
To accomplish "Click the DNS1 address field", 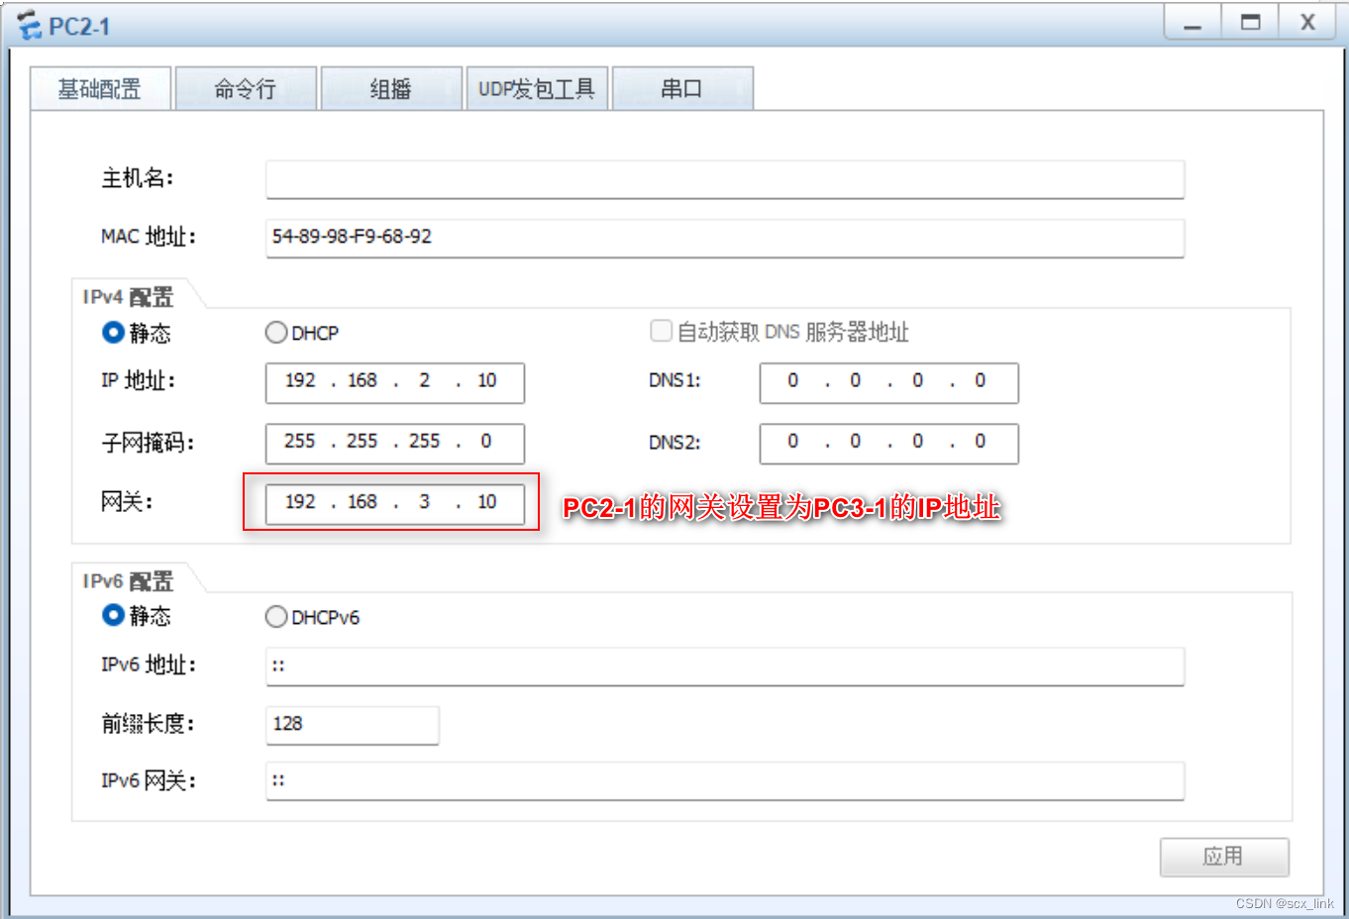I will pos(888,382).
